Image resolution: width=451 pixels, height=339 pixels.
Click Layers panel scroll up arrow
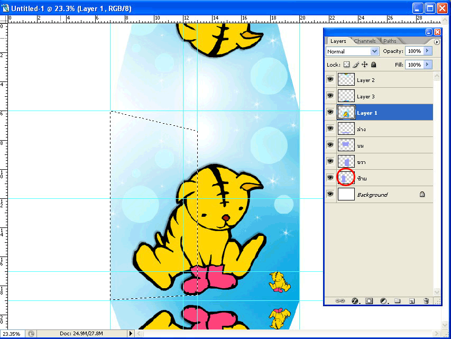tap(437, 76)
